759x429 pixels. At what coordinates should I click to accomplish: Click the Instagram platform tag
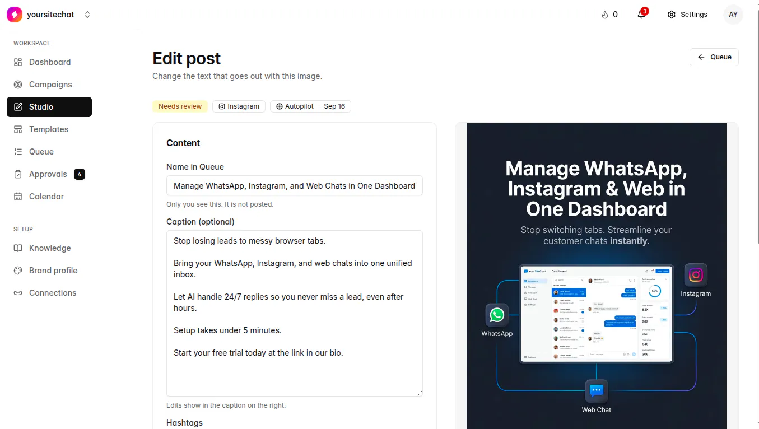tap(239, 106)
